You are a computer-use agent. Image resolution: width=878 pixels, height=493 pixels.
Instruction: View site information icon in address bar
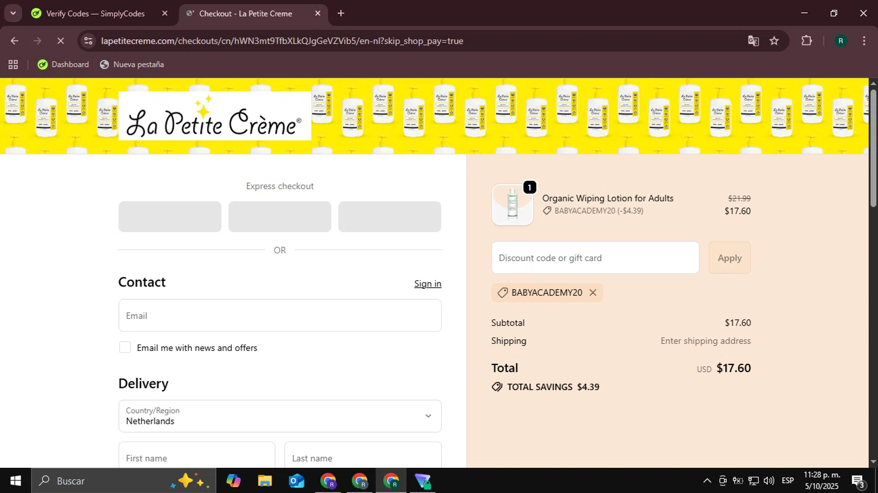[88, 41]
